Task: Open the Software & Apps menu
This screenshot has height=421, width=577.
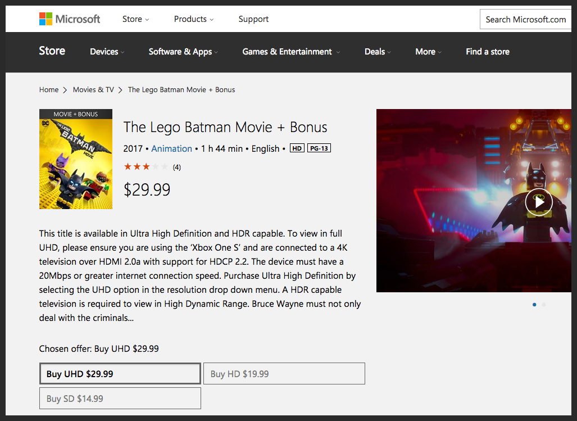Action: 183,52
